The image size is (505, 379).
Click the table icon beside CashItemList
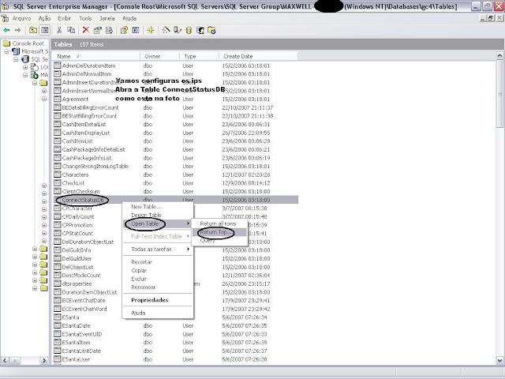pyautogui.click(x=58, y=141)
